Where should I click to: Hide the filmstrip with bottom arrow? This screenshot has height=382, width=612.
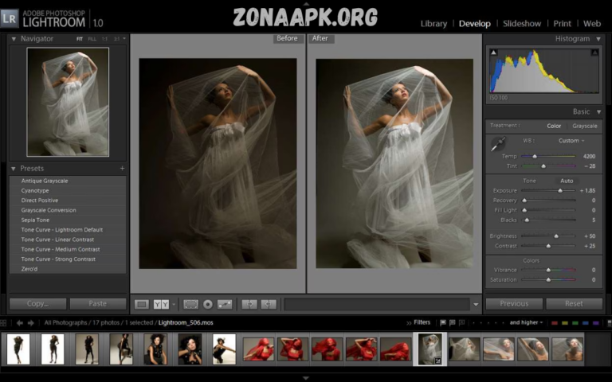coord(306,378)
